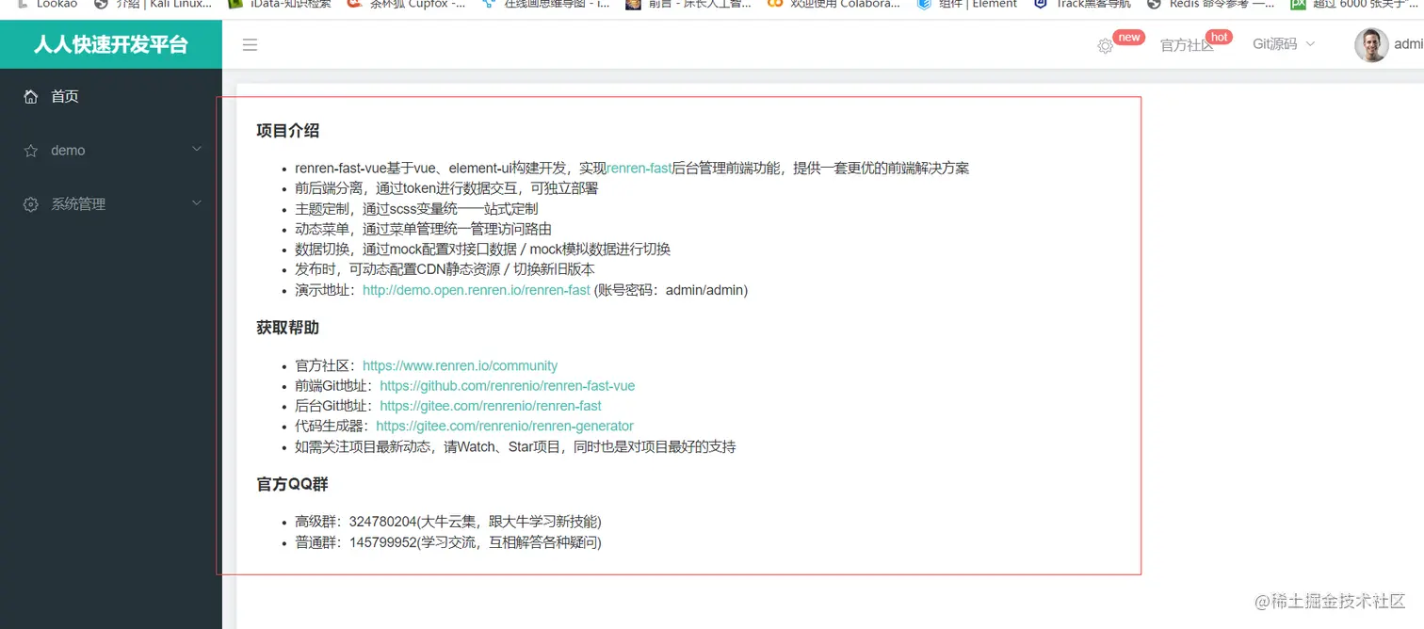
Task: Expand the demo menu chevron
Action: pos(197,149)
